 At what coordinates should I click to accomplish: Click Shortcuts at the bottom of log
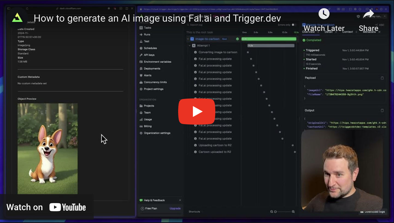click(x=194, y=212)
